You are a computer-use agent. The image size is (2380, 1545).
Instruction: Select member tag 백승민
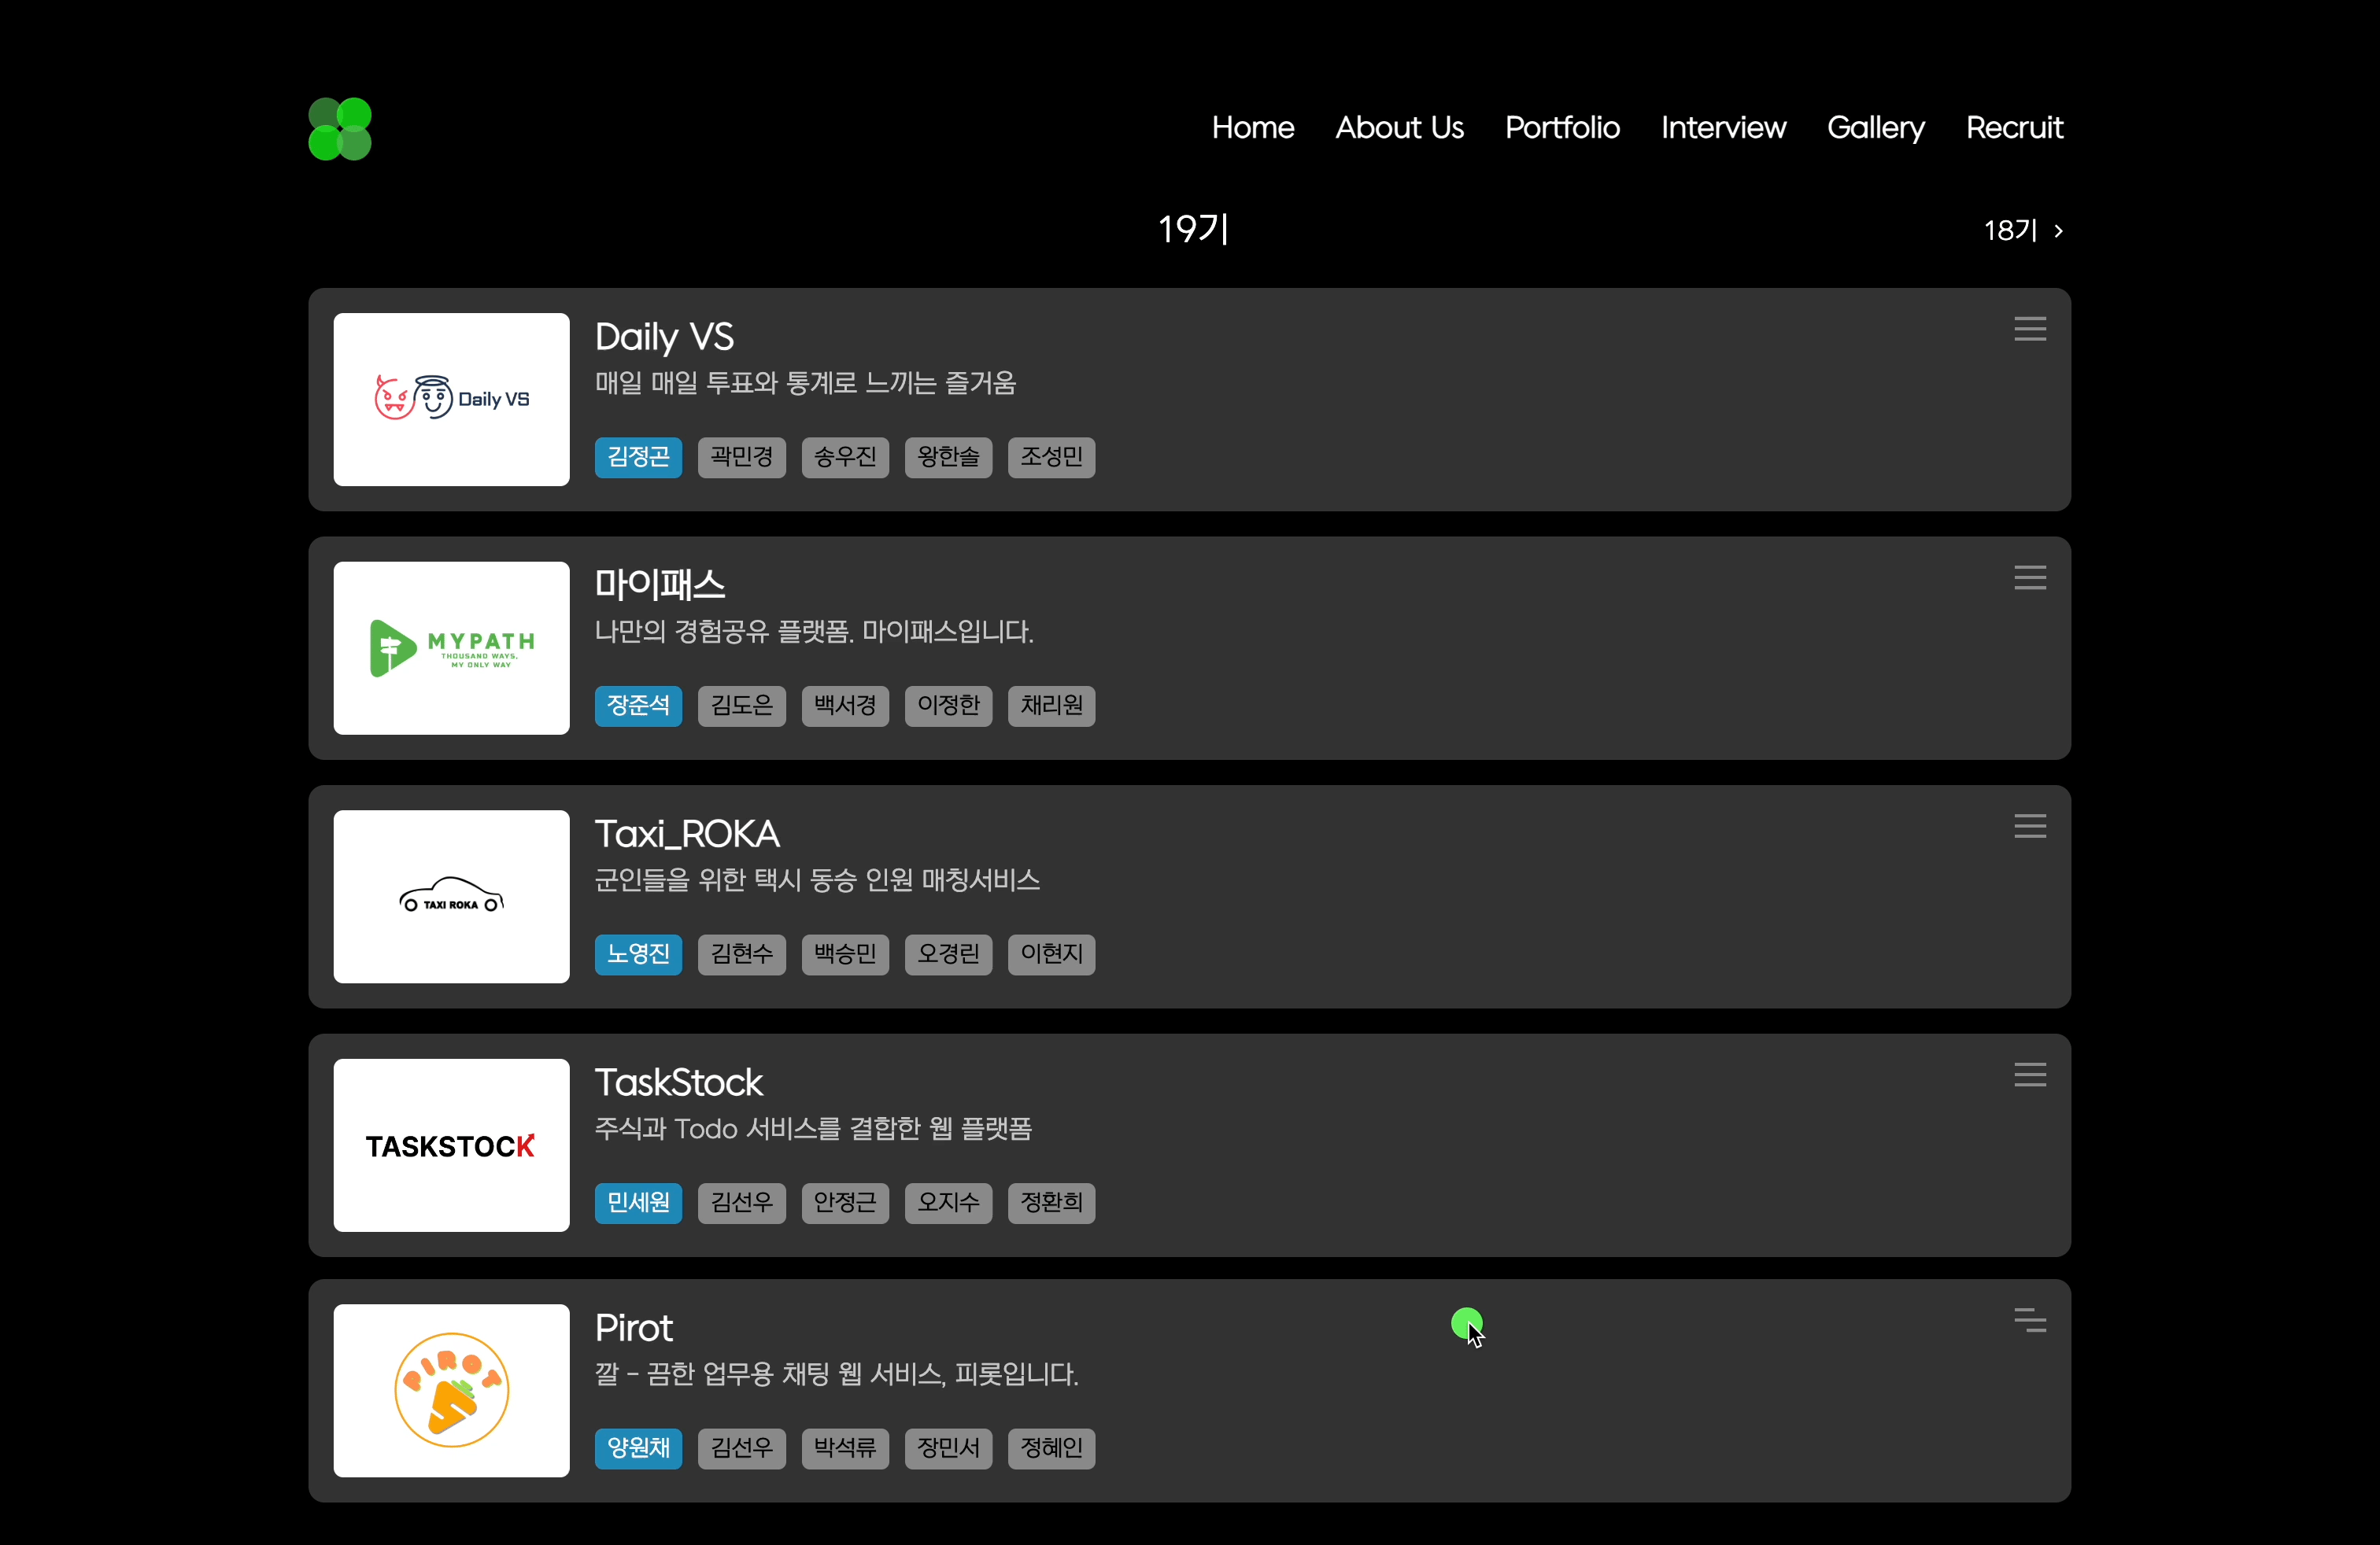pos(845,954)
